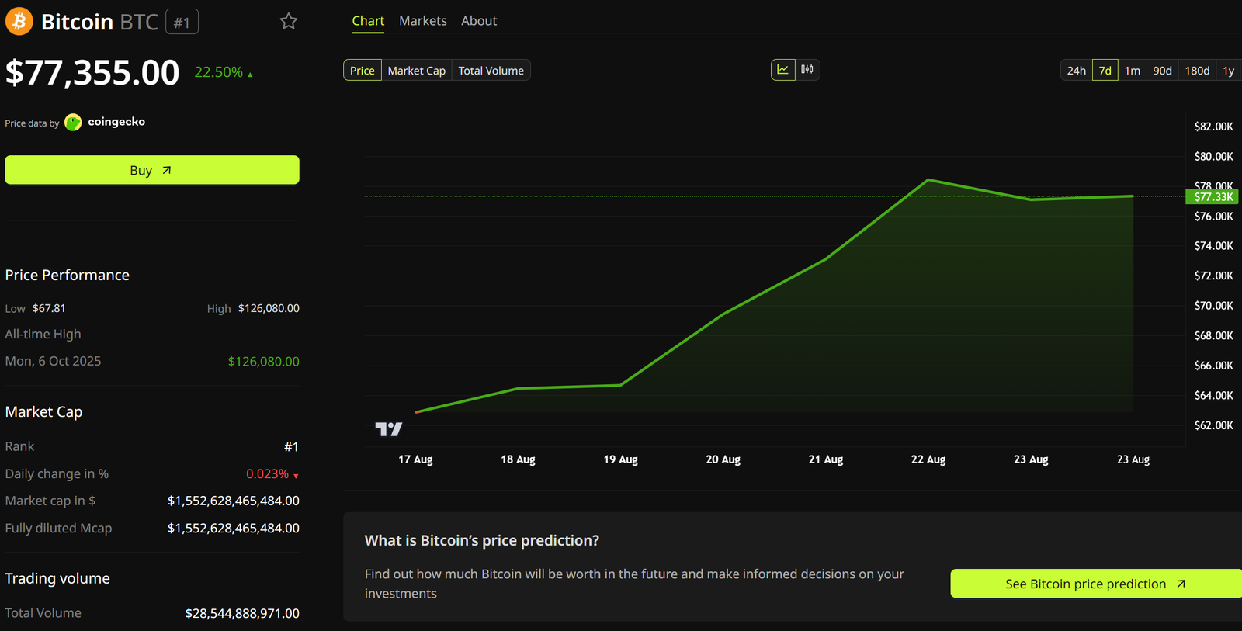This screenshot has width=1242, height=631.
Task: Click the Total Volume $28,544,888,971.00 value
Action: coord(242,613)
